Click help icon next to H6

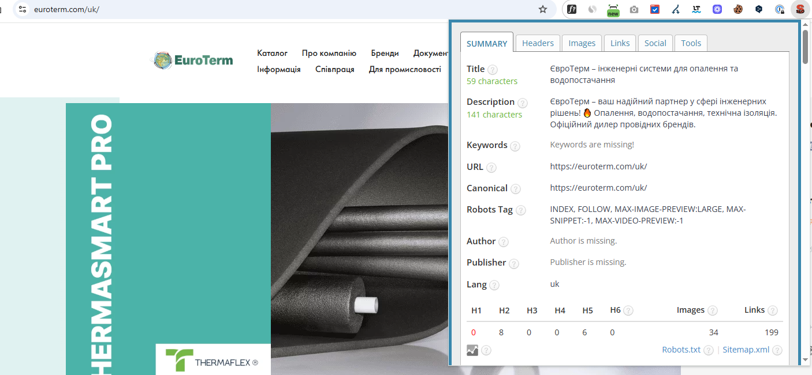point(628,310)
